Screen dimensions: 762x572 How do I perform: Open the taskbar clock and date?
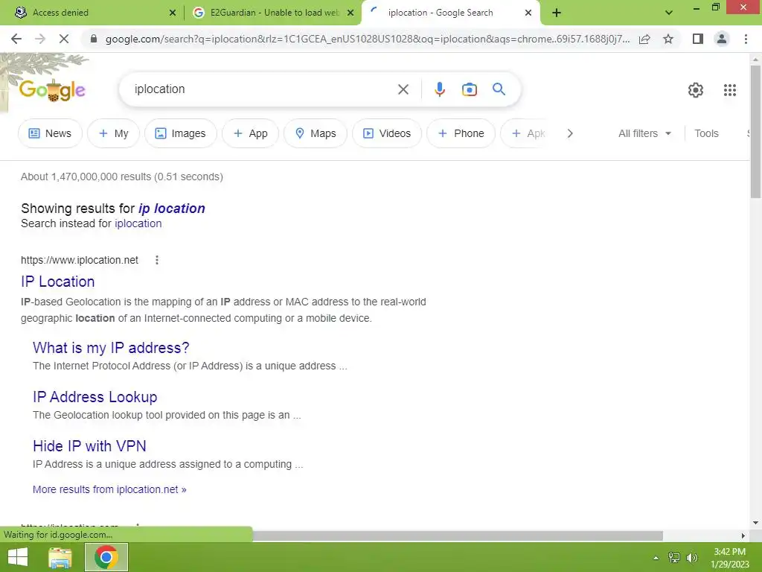[729, 558]
